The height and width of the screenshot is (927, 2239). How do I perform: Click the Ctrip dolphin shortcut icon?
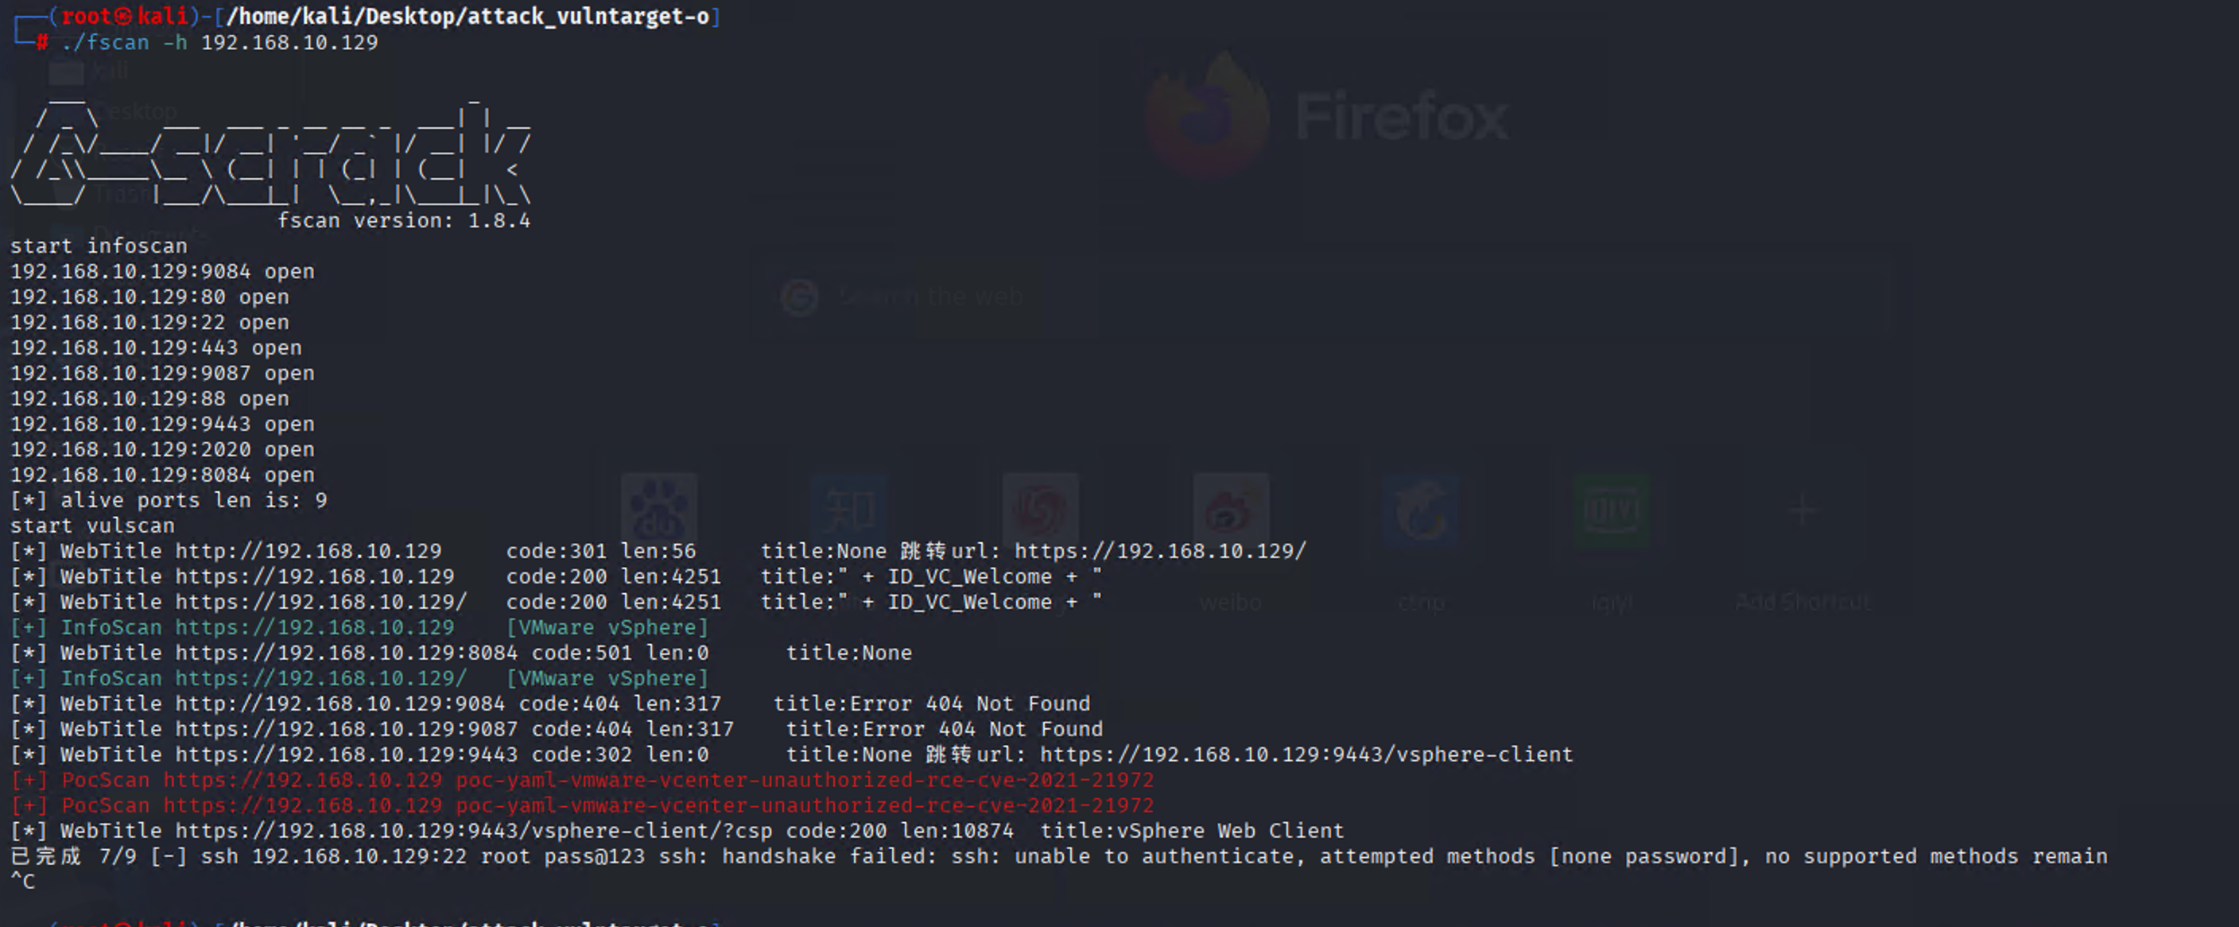click(1422, 511)
